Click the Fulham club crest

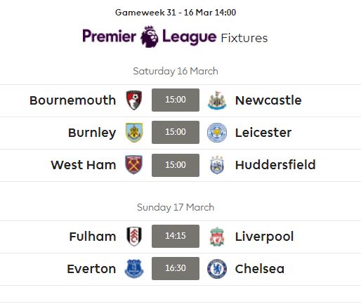(x=134, y=237)
